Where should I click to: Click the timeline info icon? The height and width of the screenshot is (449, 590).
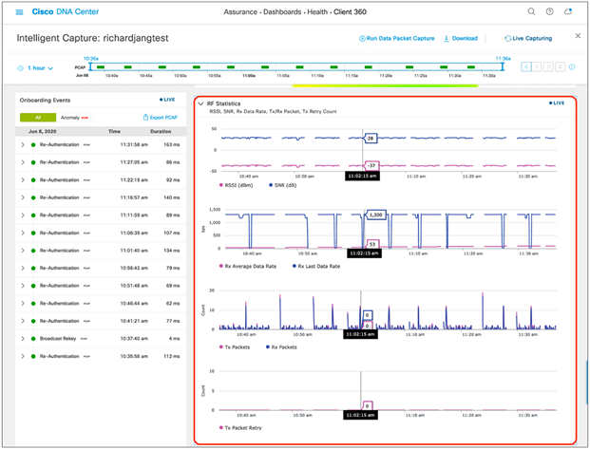tap(572, 67)
